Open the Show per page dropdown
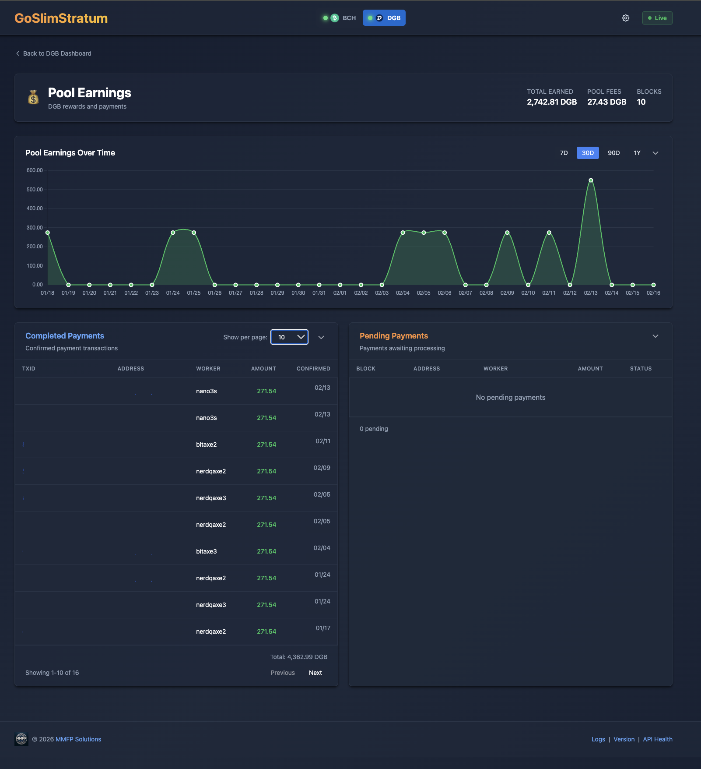701x769 pixels. [x=289, y=337]
